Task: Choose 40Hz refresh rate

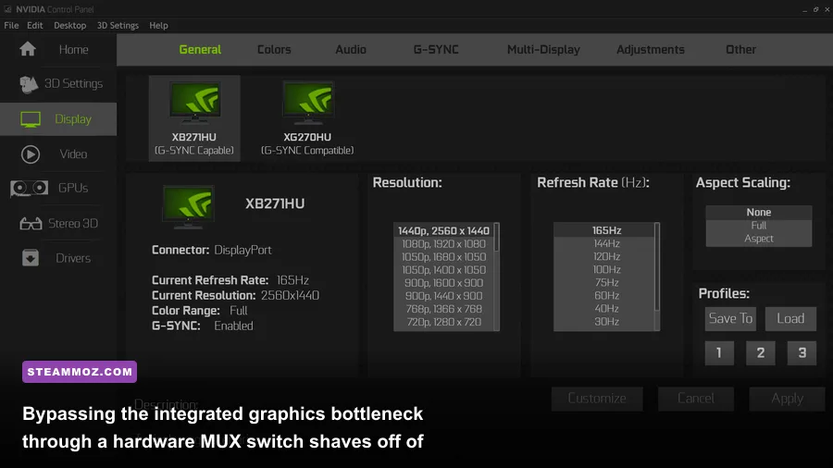Action: click(x=606, y=308)
